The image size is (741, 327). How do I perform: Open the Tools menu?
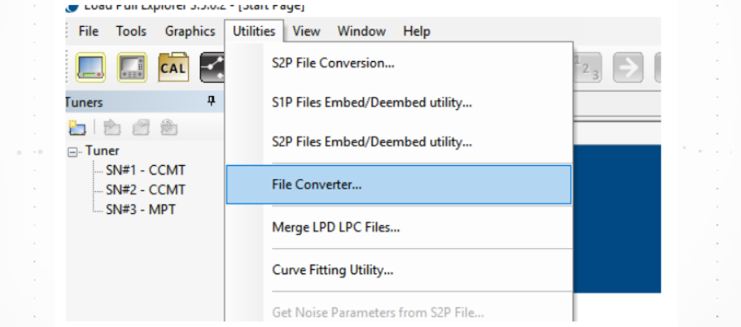(x=131, y=32)
